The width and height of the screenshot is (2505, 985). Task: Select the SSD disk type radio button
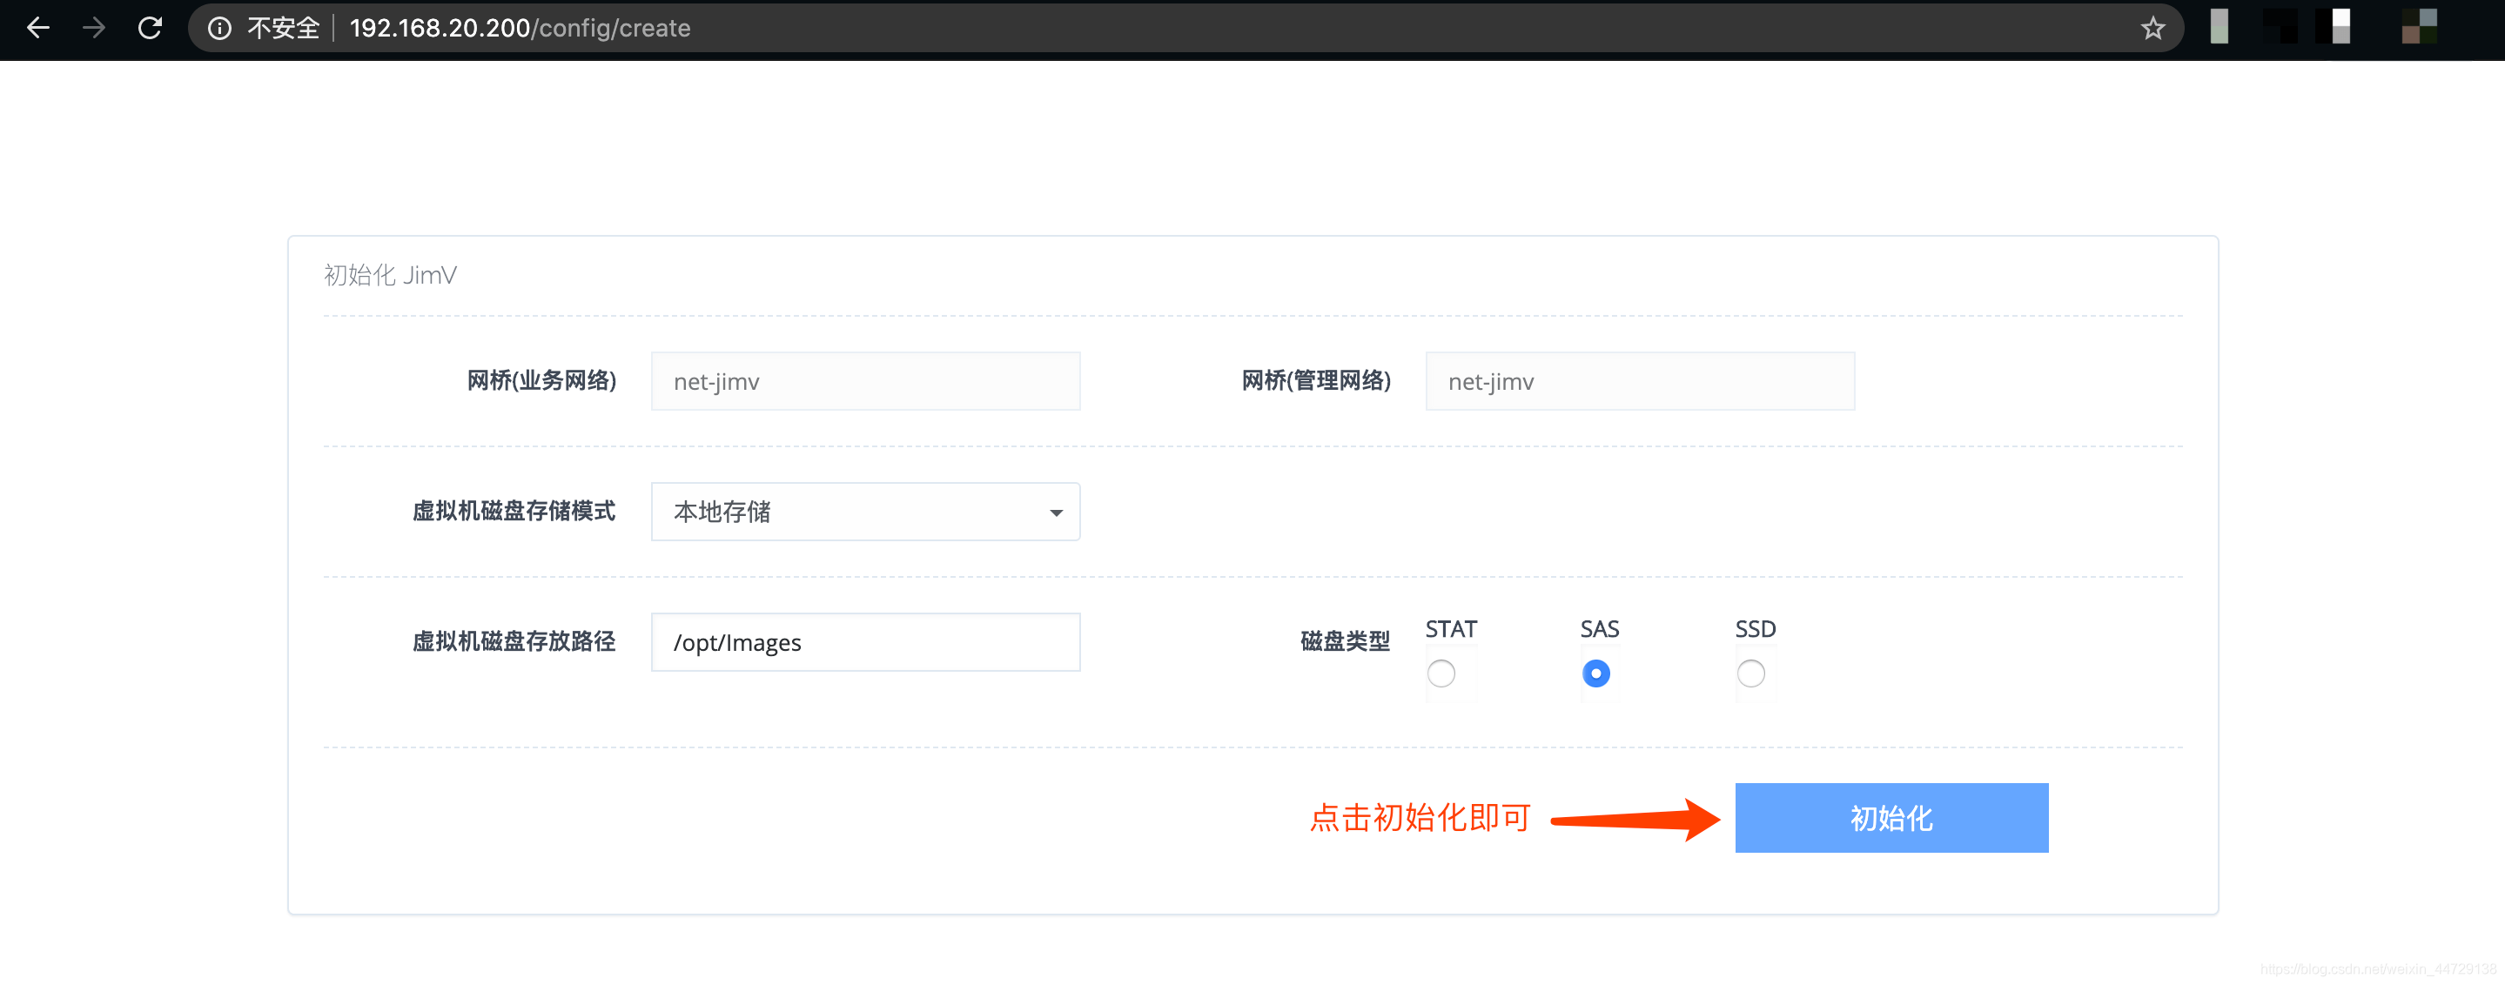point(1750,673)
